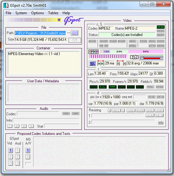Image resolution: width=174 pixels, height=176 pixels.
Task: Click the Audio Codec field
Action: 38,114
